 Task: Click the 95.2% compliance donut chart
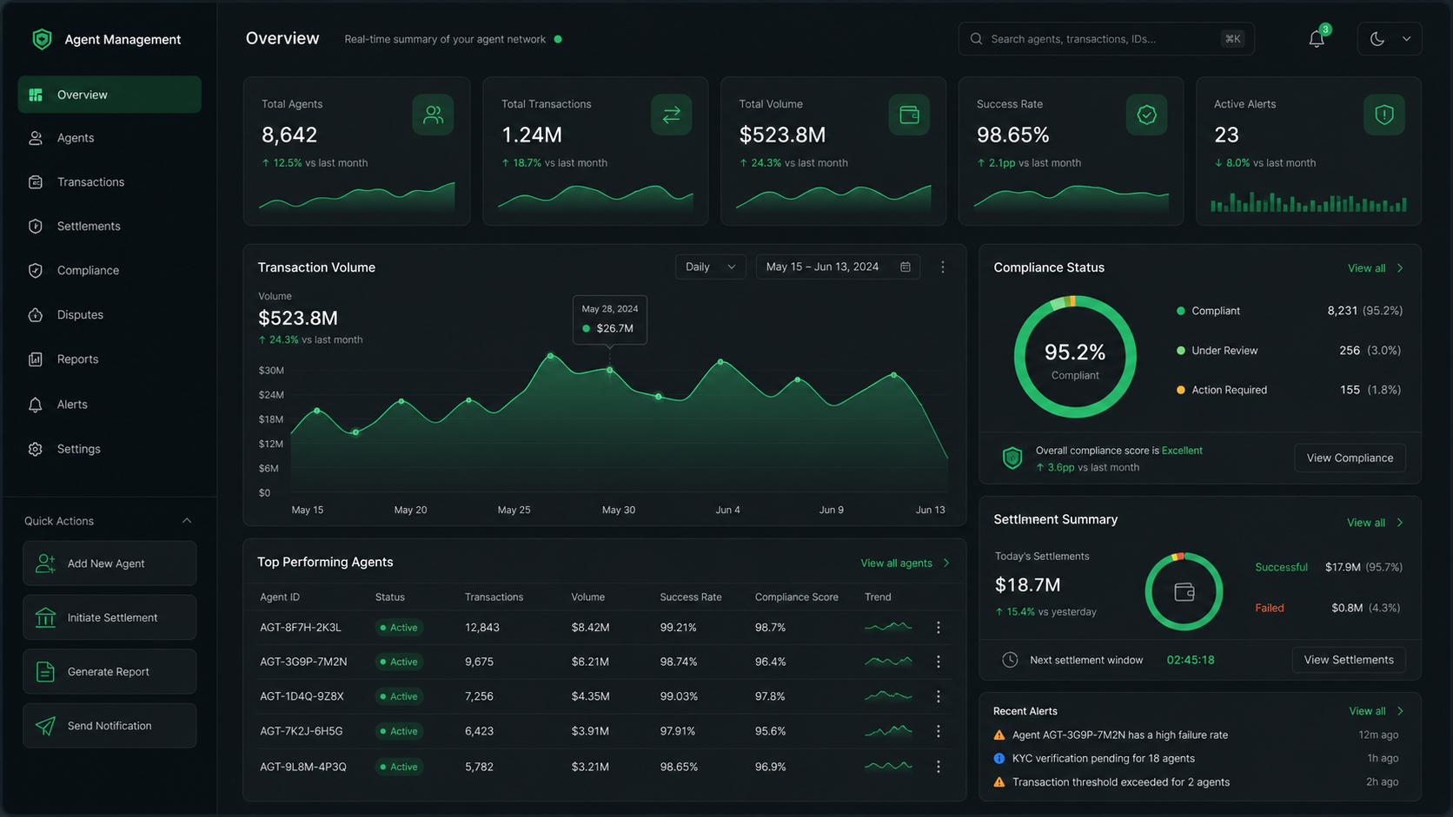(x=1075, y=357)
